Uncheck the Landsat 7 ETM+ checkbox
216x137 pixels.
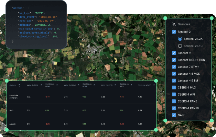pos(174,67)
